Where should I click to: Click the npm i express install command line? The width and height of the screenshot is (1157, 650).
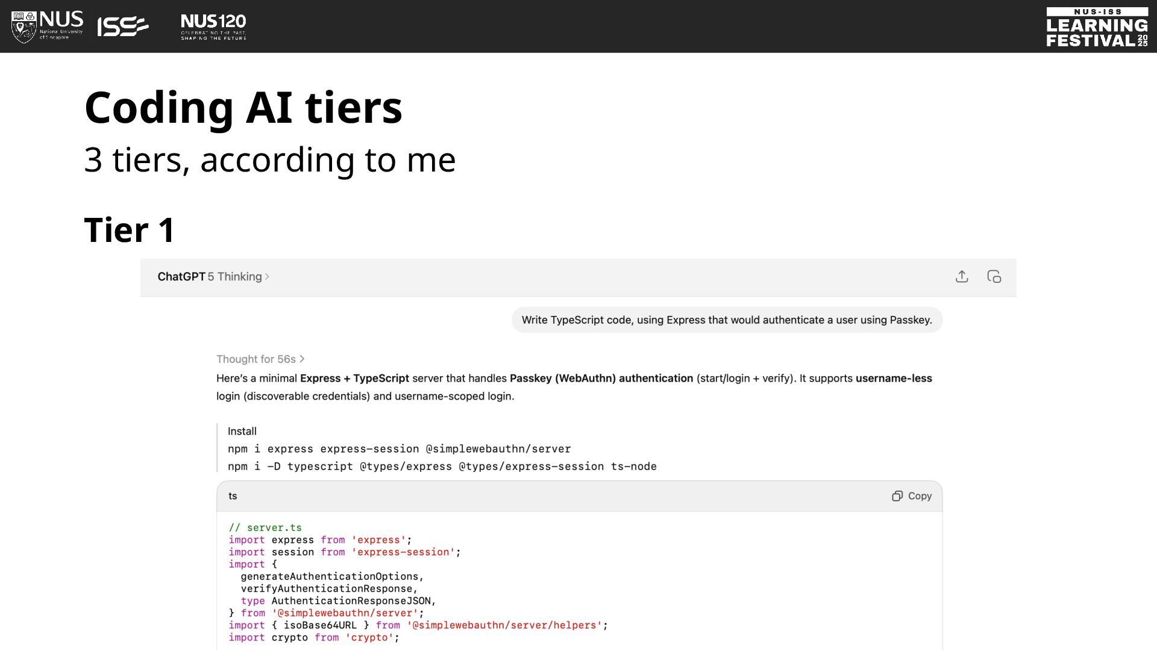pyautogui.click(x=399, y=449)
